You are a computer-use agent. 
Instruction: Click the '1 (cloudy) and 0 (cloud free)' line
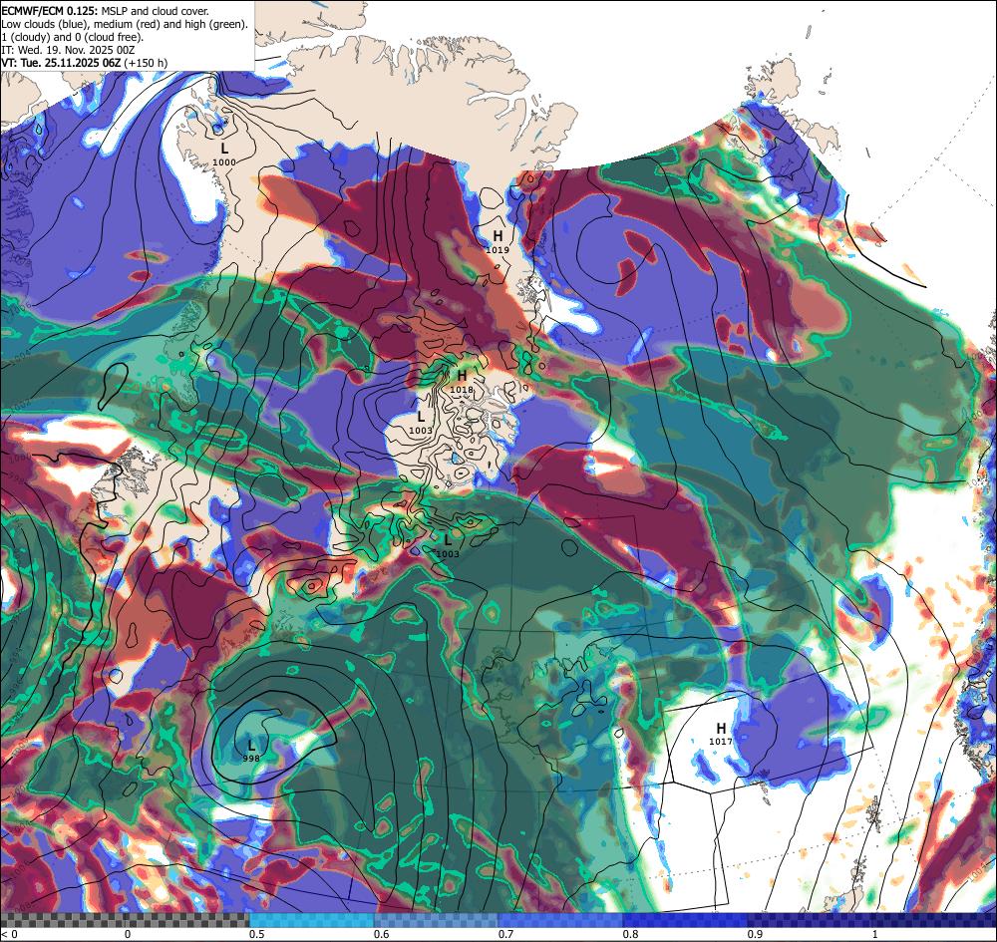click(x=73, y=37)
